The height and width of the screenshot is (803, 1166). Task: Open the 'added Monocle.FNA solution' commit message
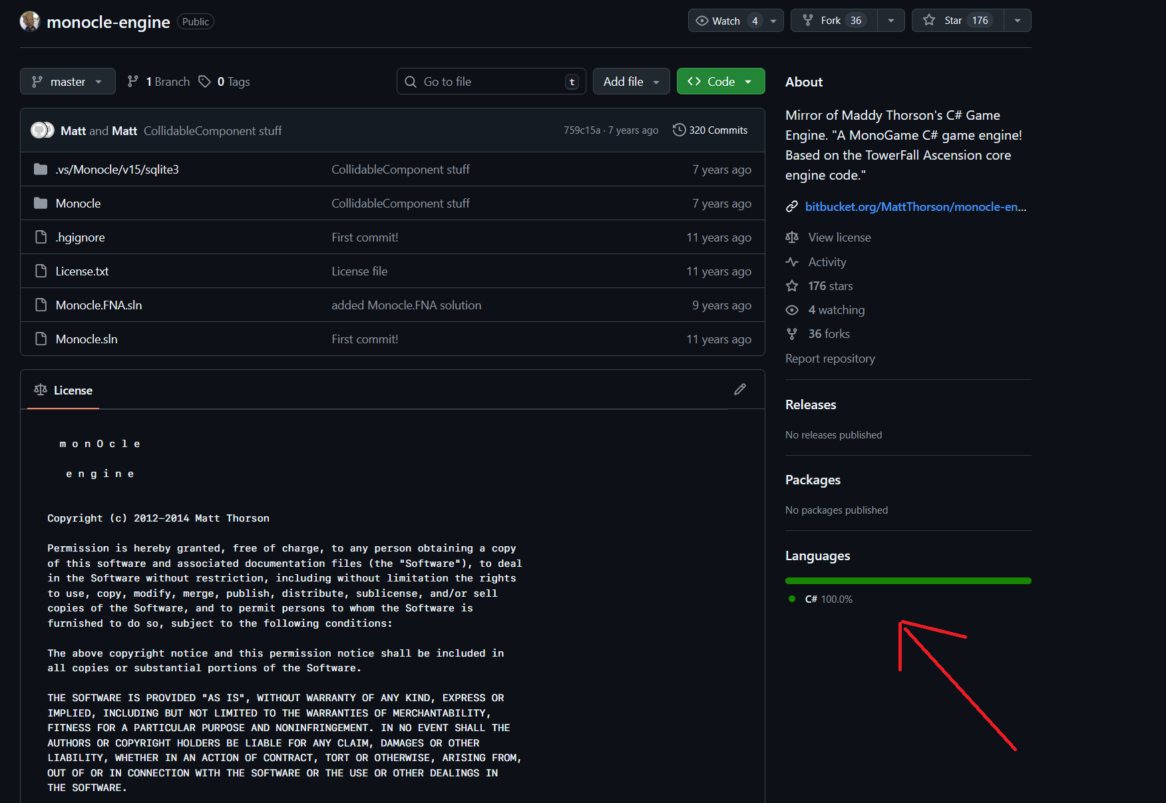pos(407,305)
